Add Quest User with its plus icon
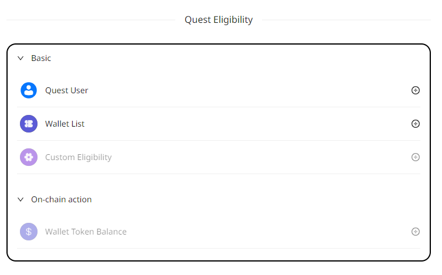The image size is (442, 275). [x=416, y=90]
